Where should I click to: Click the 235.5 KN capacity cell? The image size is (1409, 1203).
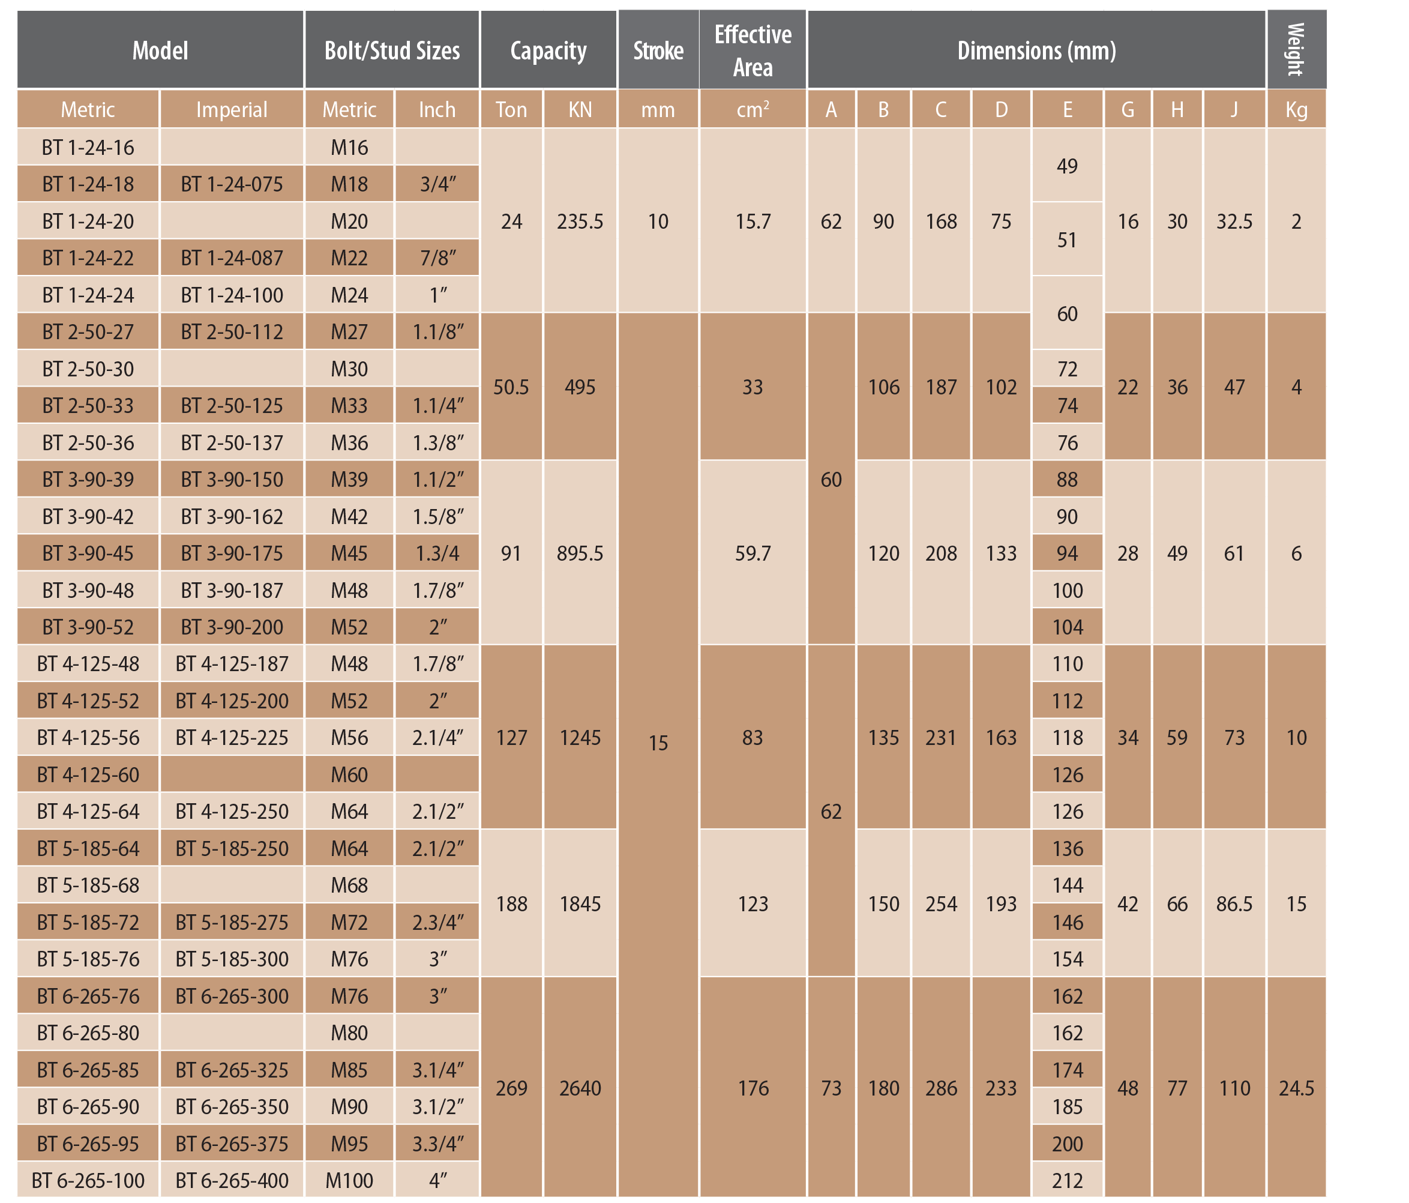pos(579,221)
